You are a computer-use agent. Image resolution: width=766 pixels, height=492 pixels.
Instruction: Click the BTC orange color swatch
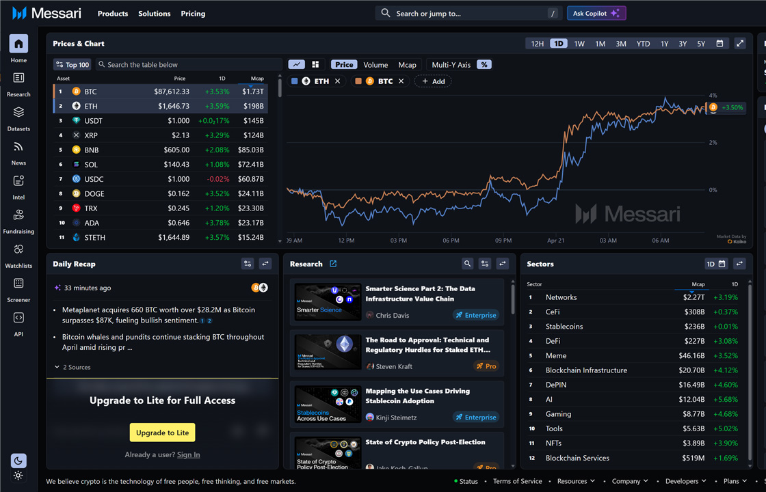[358, 81]
